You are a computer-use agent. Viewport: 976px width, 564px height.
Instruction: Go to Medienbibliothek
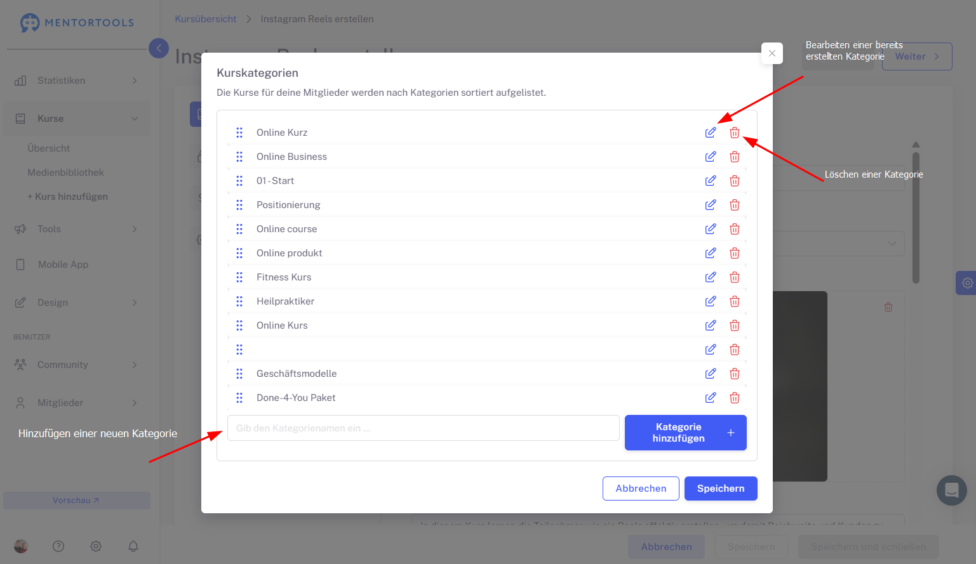tap(65, 173)
